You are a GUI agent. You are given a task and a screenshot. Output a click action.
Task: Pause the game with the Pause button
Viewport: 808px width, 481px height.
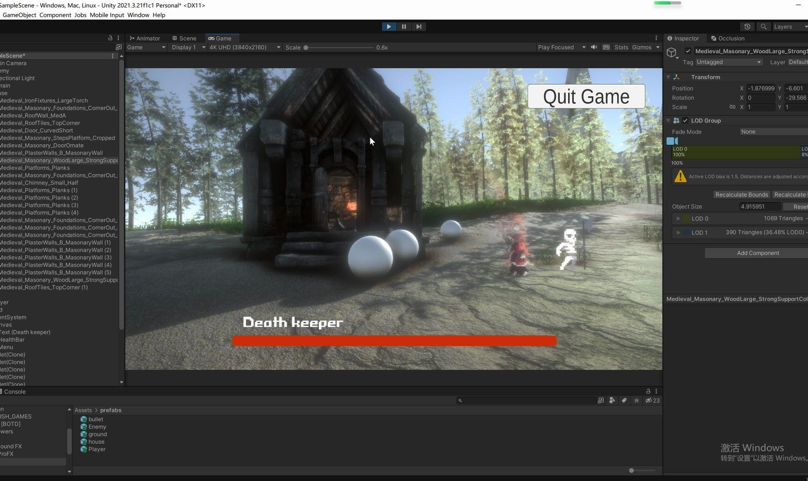coord(404,27)
